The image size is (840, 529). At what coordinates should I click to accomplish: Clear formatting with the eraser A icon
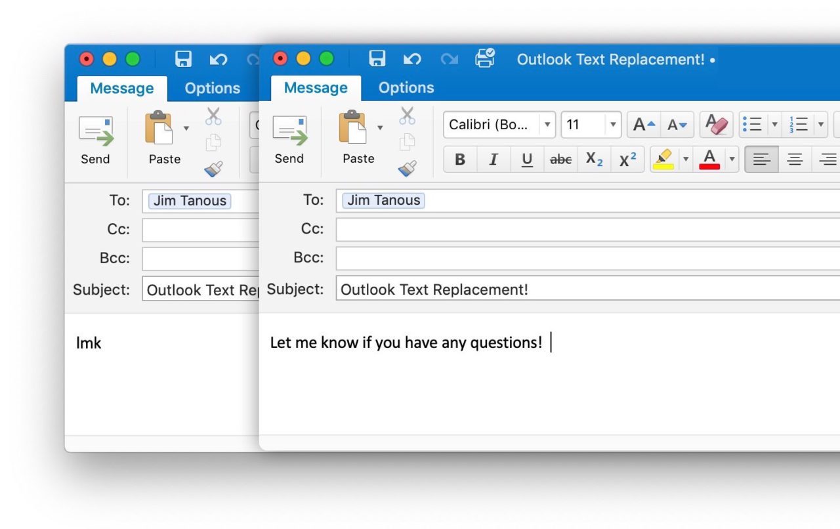(x=716, y=124)
